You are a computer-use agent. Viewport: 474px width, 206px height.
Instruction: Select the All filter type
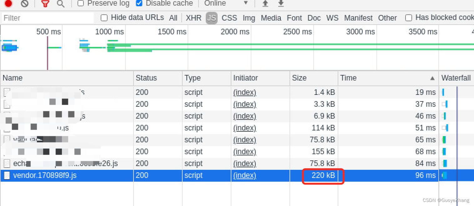point(173,18)
